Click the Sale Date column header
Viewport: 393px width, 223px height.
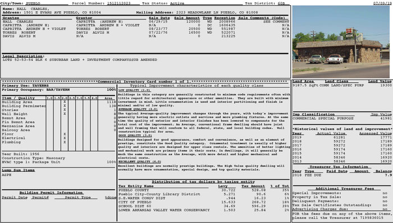[159, 18]
